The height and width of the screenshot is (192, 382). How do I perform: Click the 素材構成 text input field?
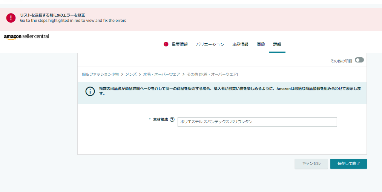point(257,122)
